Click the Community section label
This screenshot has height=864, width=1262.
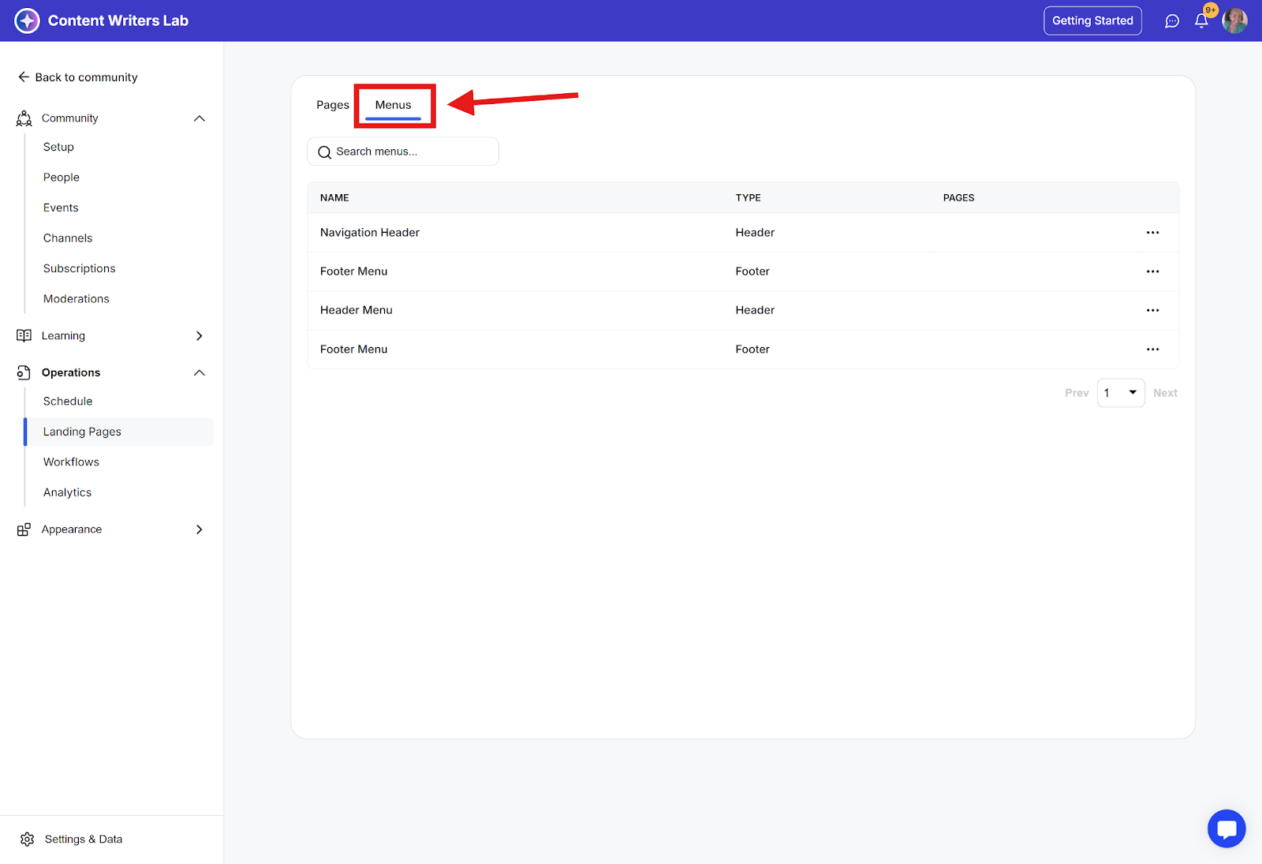click(x=70, y=118)
